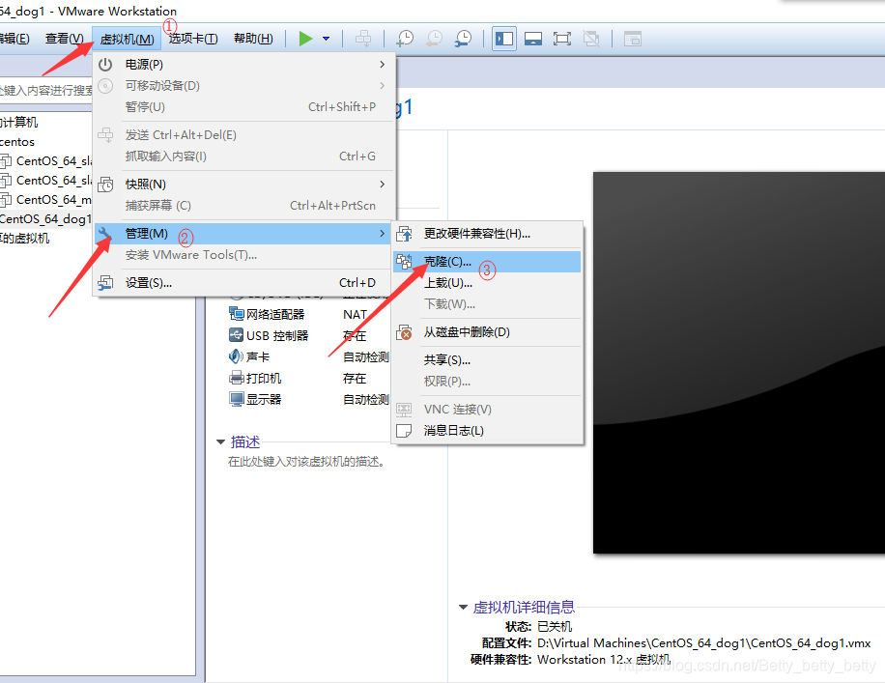885x683 pixels.
Task: Open the Snapshot Manager toolbar icon
Action: [x=464, y=39]
